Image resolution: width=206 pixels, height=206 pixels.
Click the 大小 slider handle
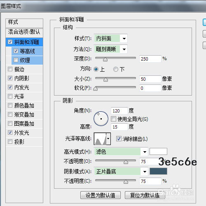pos(105,80)
